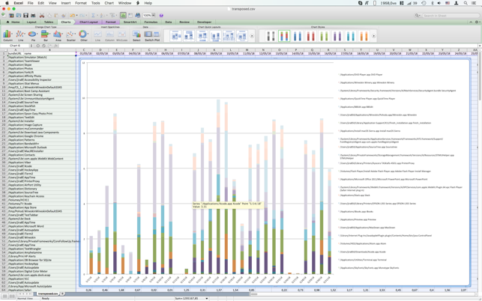The height and width of the screenshot is (301, 482).
Task: Open the search options magnifier dropdown
Action: click(418, 16)
